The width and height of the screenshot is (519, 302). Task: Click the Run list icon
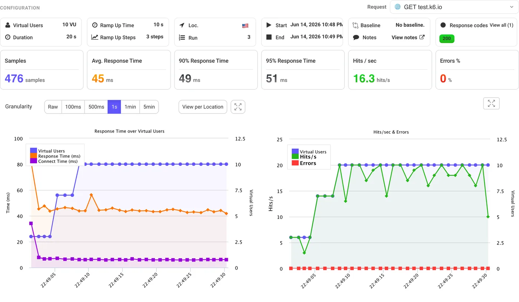[182, 37]
